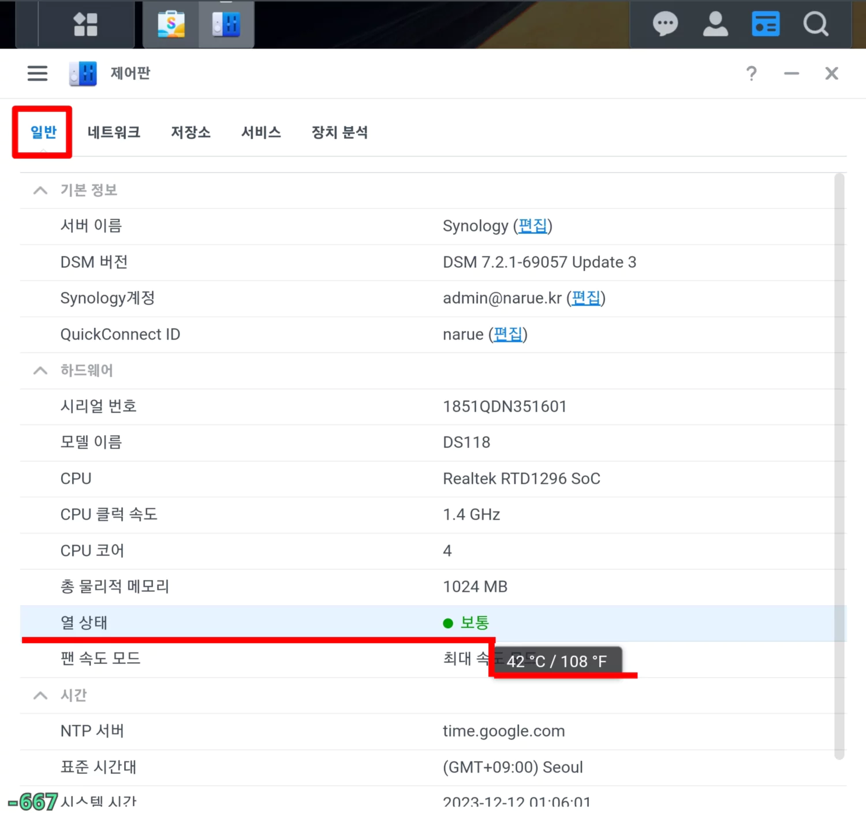Click the time.google.com NTP server value
This screenshot has height=821, width=866.
[x=503, y=731]
